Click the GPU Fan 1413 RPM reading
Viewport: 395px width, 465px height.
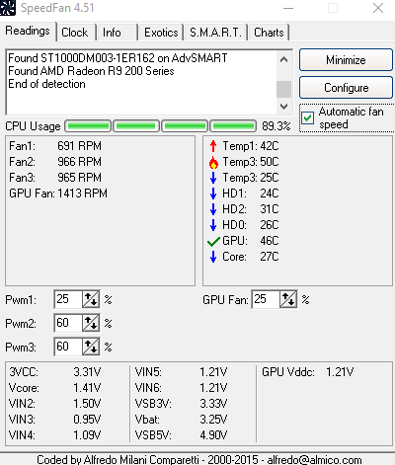click(x=58, y=194)
